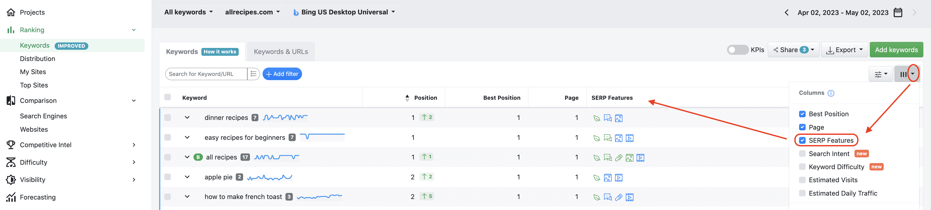Image resolution: width=931 pixels, height=210 pixels.
Task: Uncheck the Page column checkbox
Action: click(802, 128)
